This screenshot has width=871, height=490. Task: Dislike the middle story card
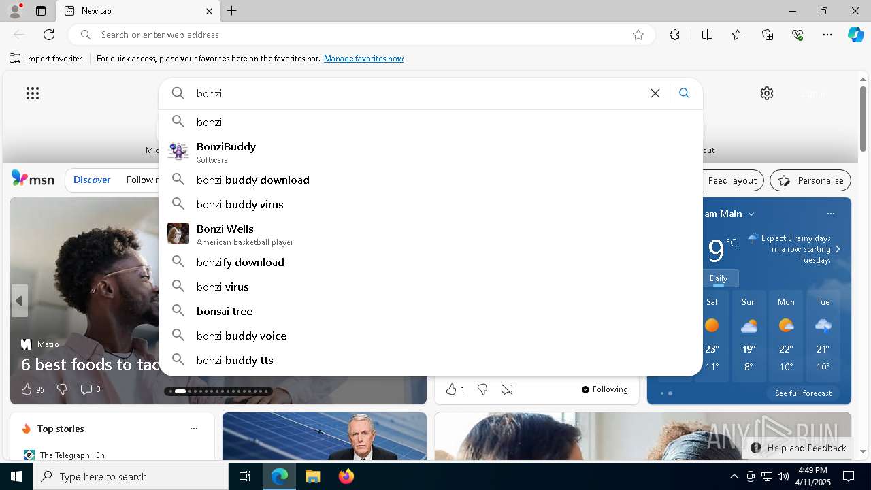tap(482, 389)
